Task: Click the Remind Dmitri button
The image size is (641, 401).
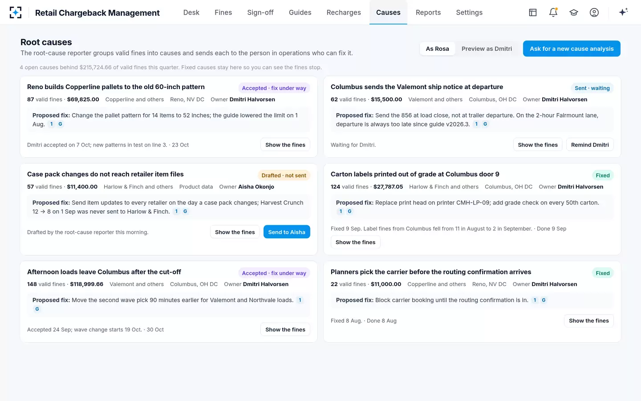Action: click(x=590, y=145)
